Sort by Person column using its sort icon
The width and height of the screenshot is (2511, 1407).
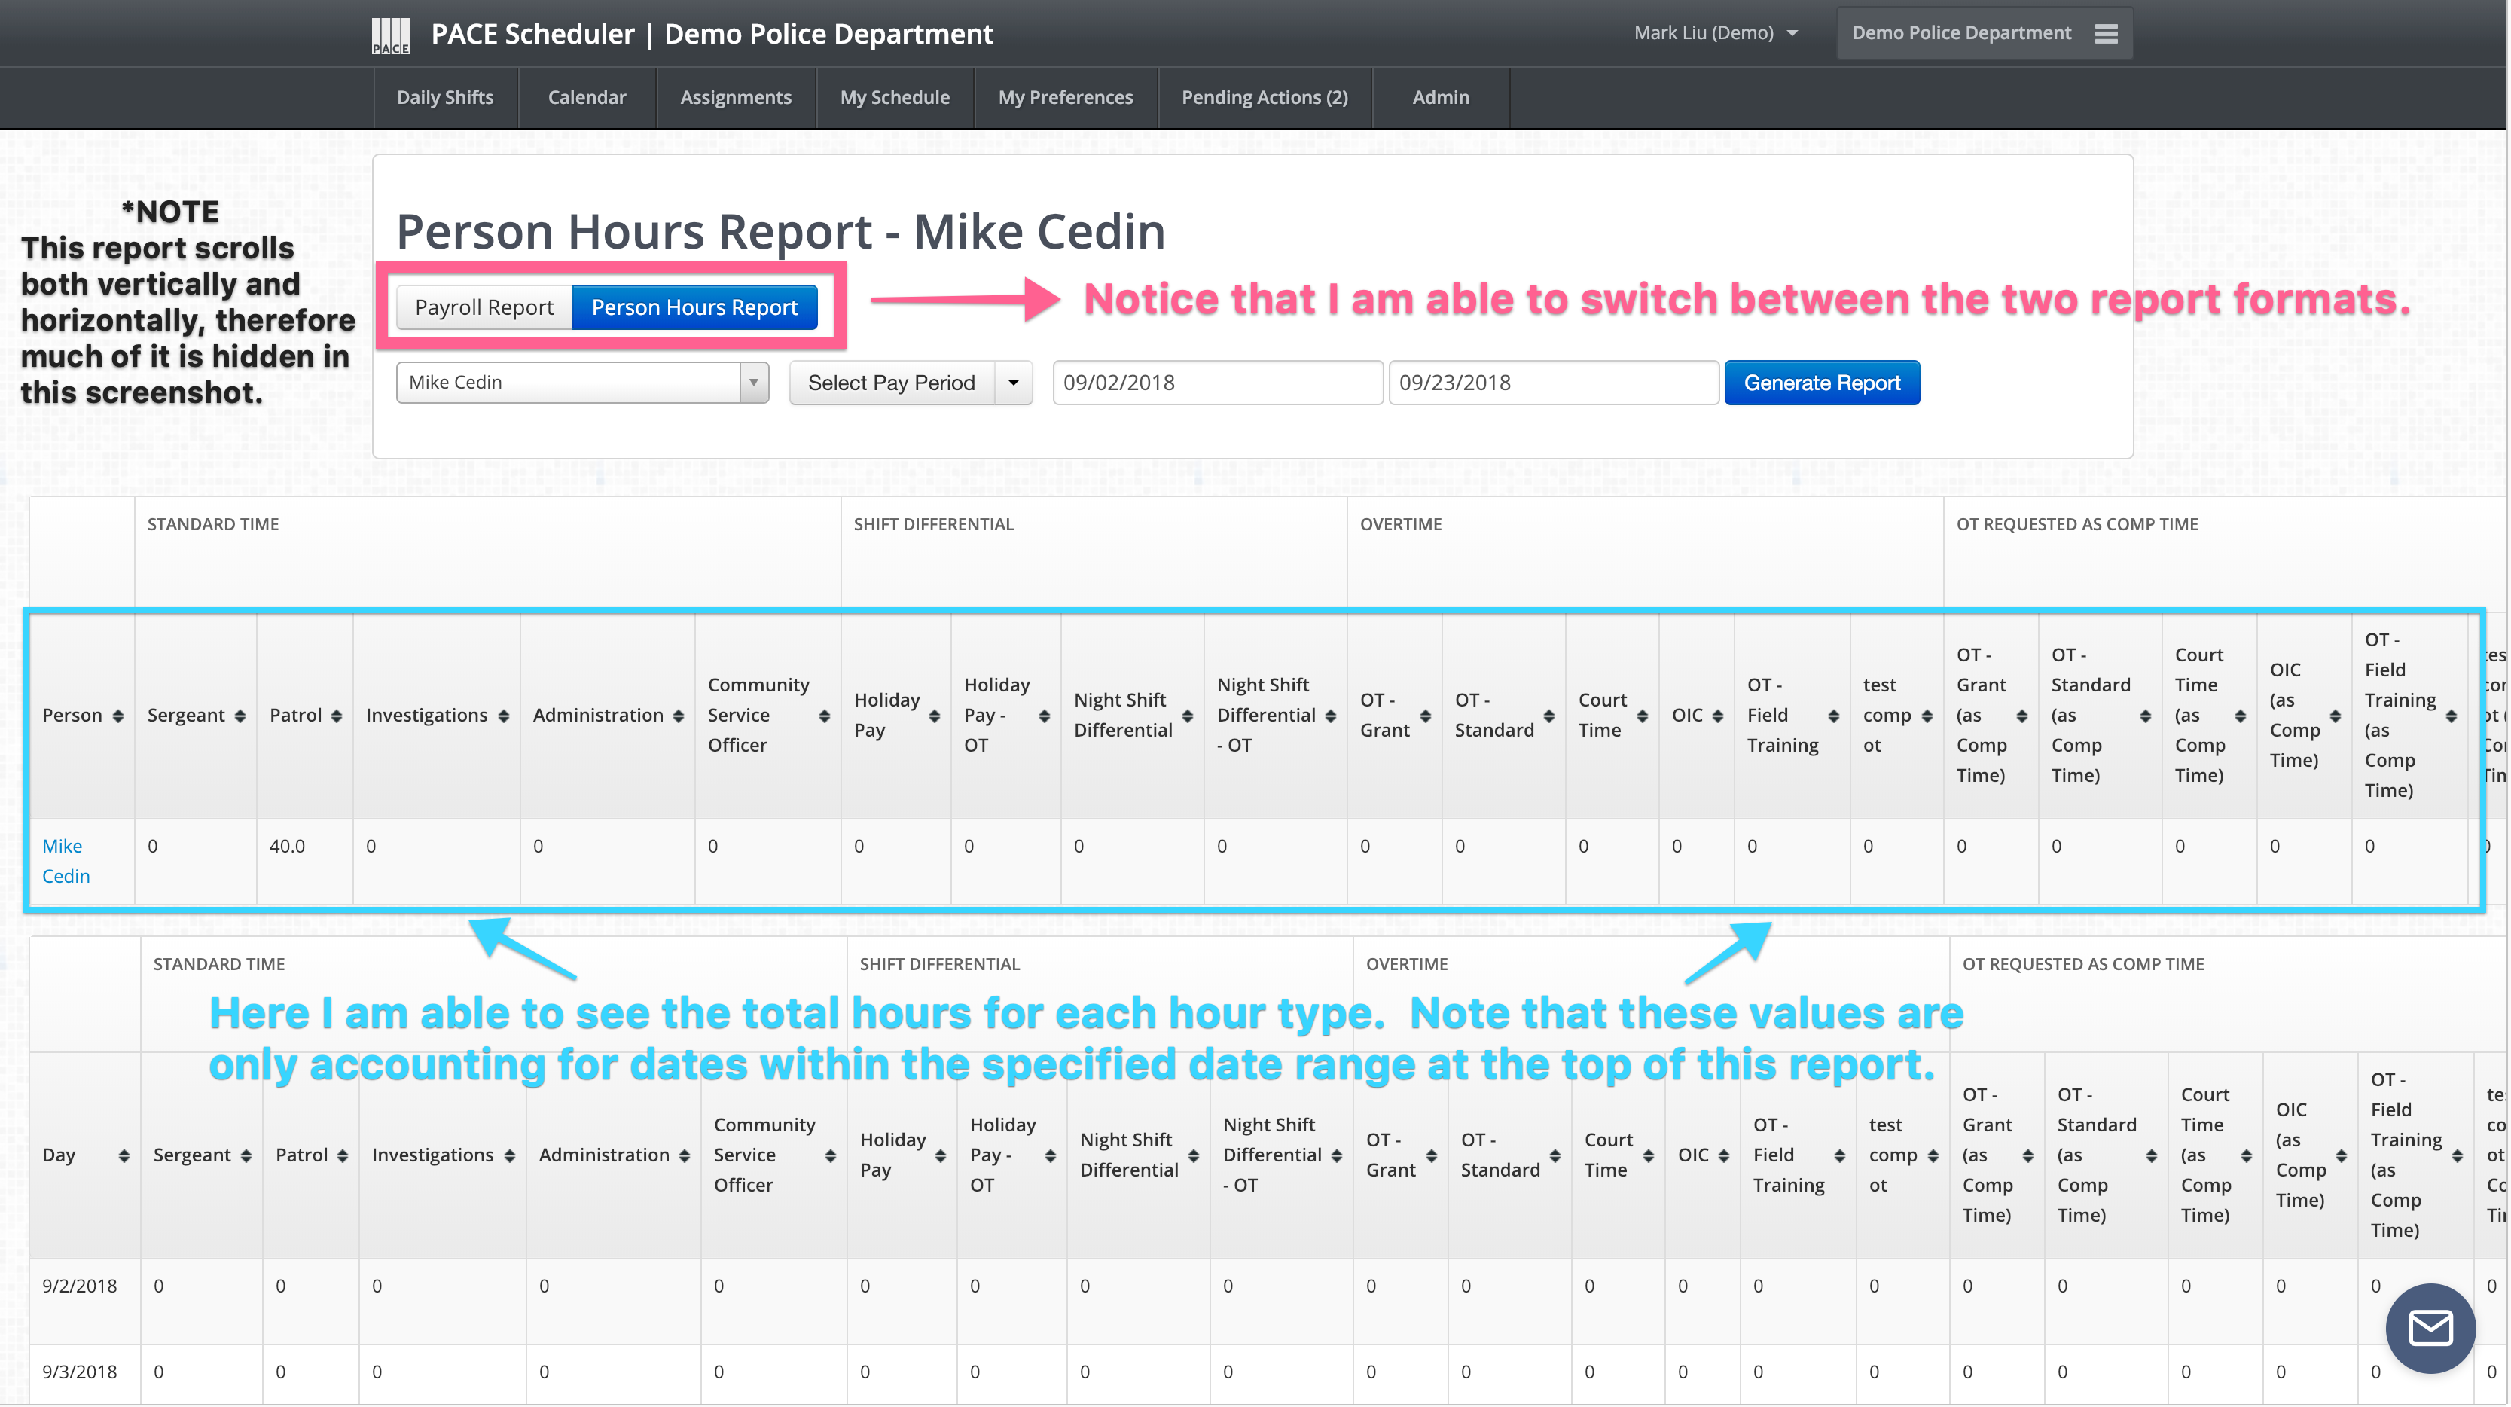coord(118,716)
